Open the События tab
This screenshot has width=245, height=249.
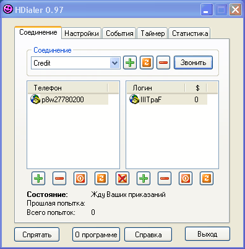(119, 33)
